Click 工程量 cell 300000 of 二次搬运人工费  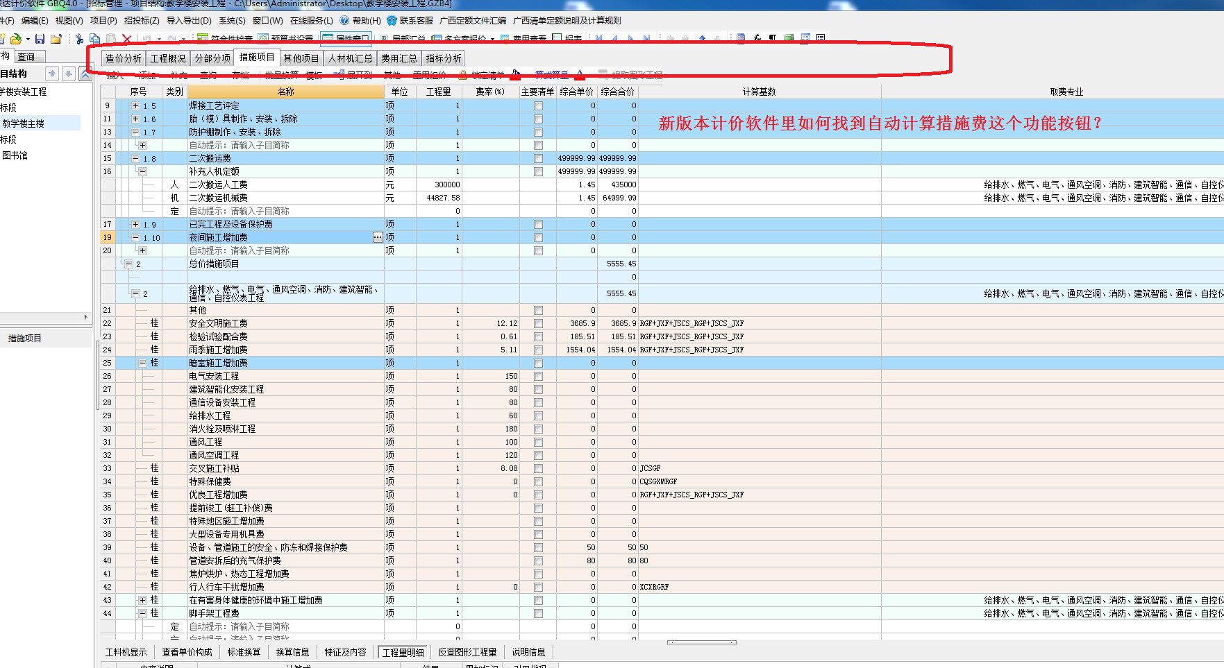pyautogui.click(x=439, y=185)
